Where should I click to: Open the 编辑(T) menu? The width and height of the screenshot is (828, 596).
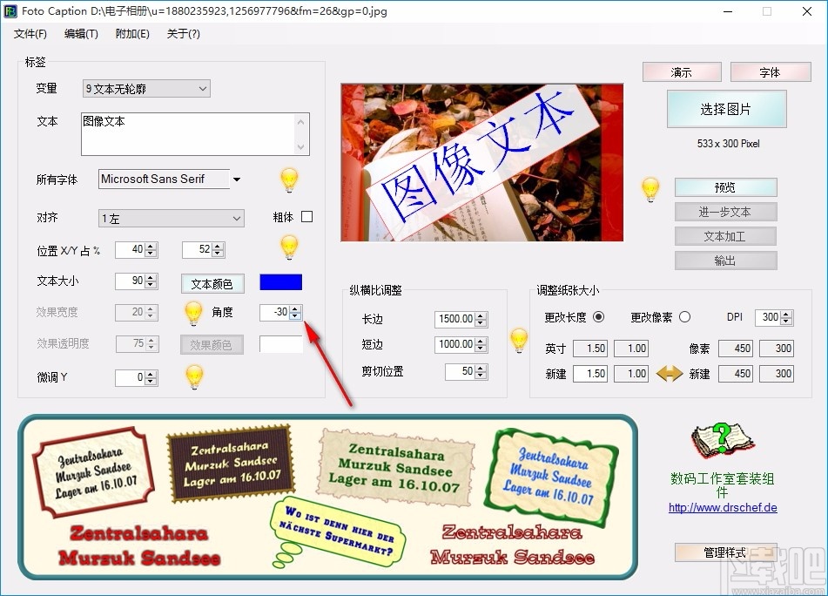[81, 34]
